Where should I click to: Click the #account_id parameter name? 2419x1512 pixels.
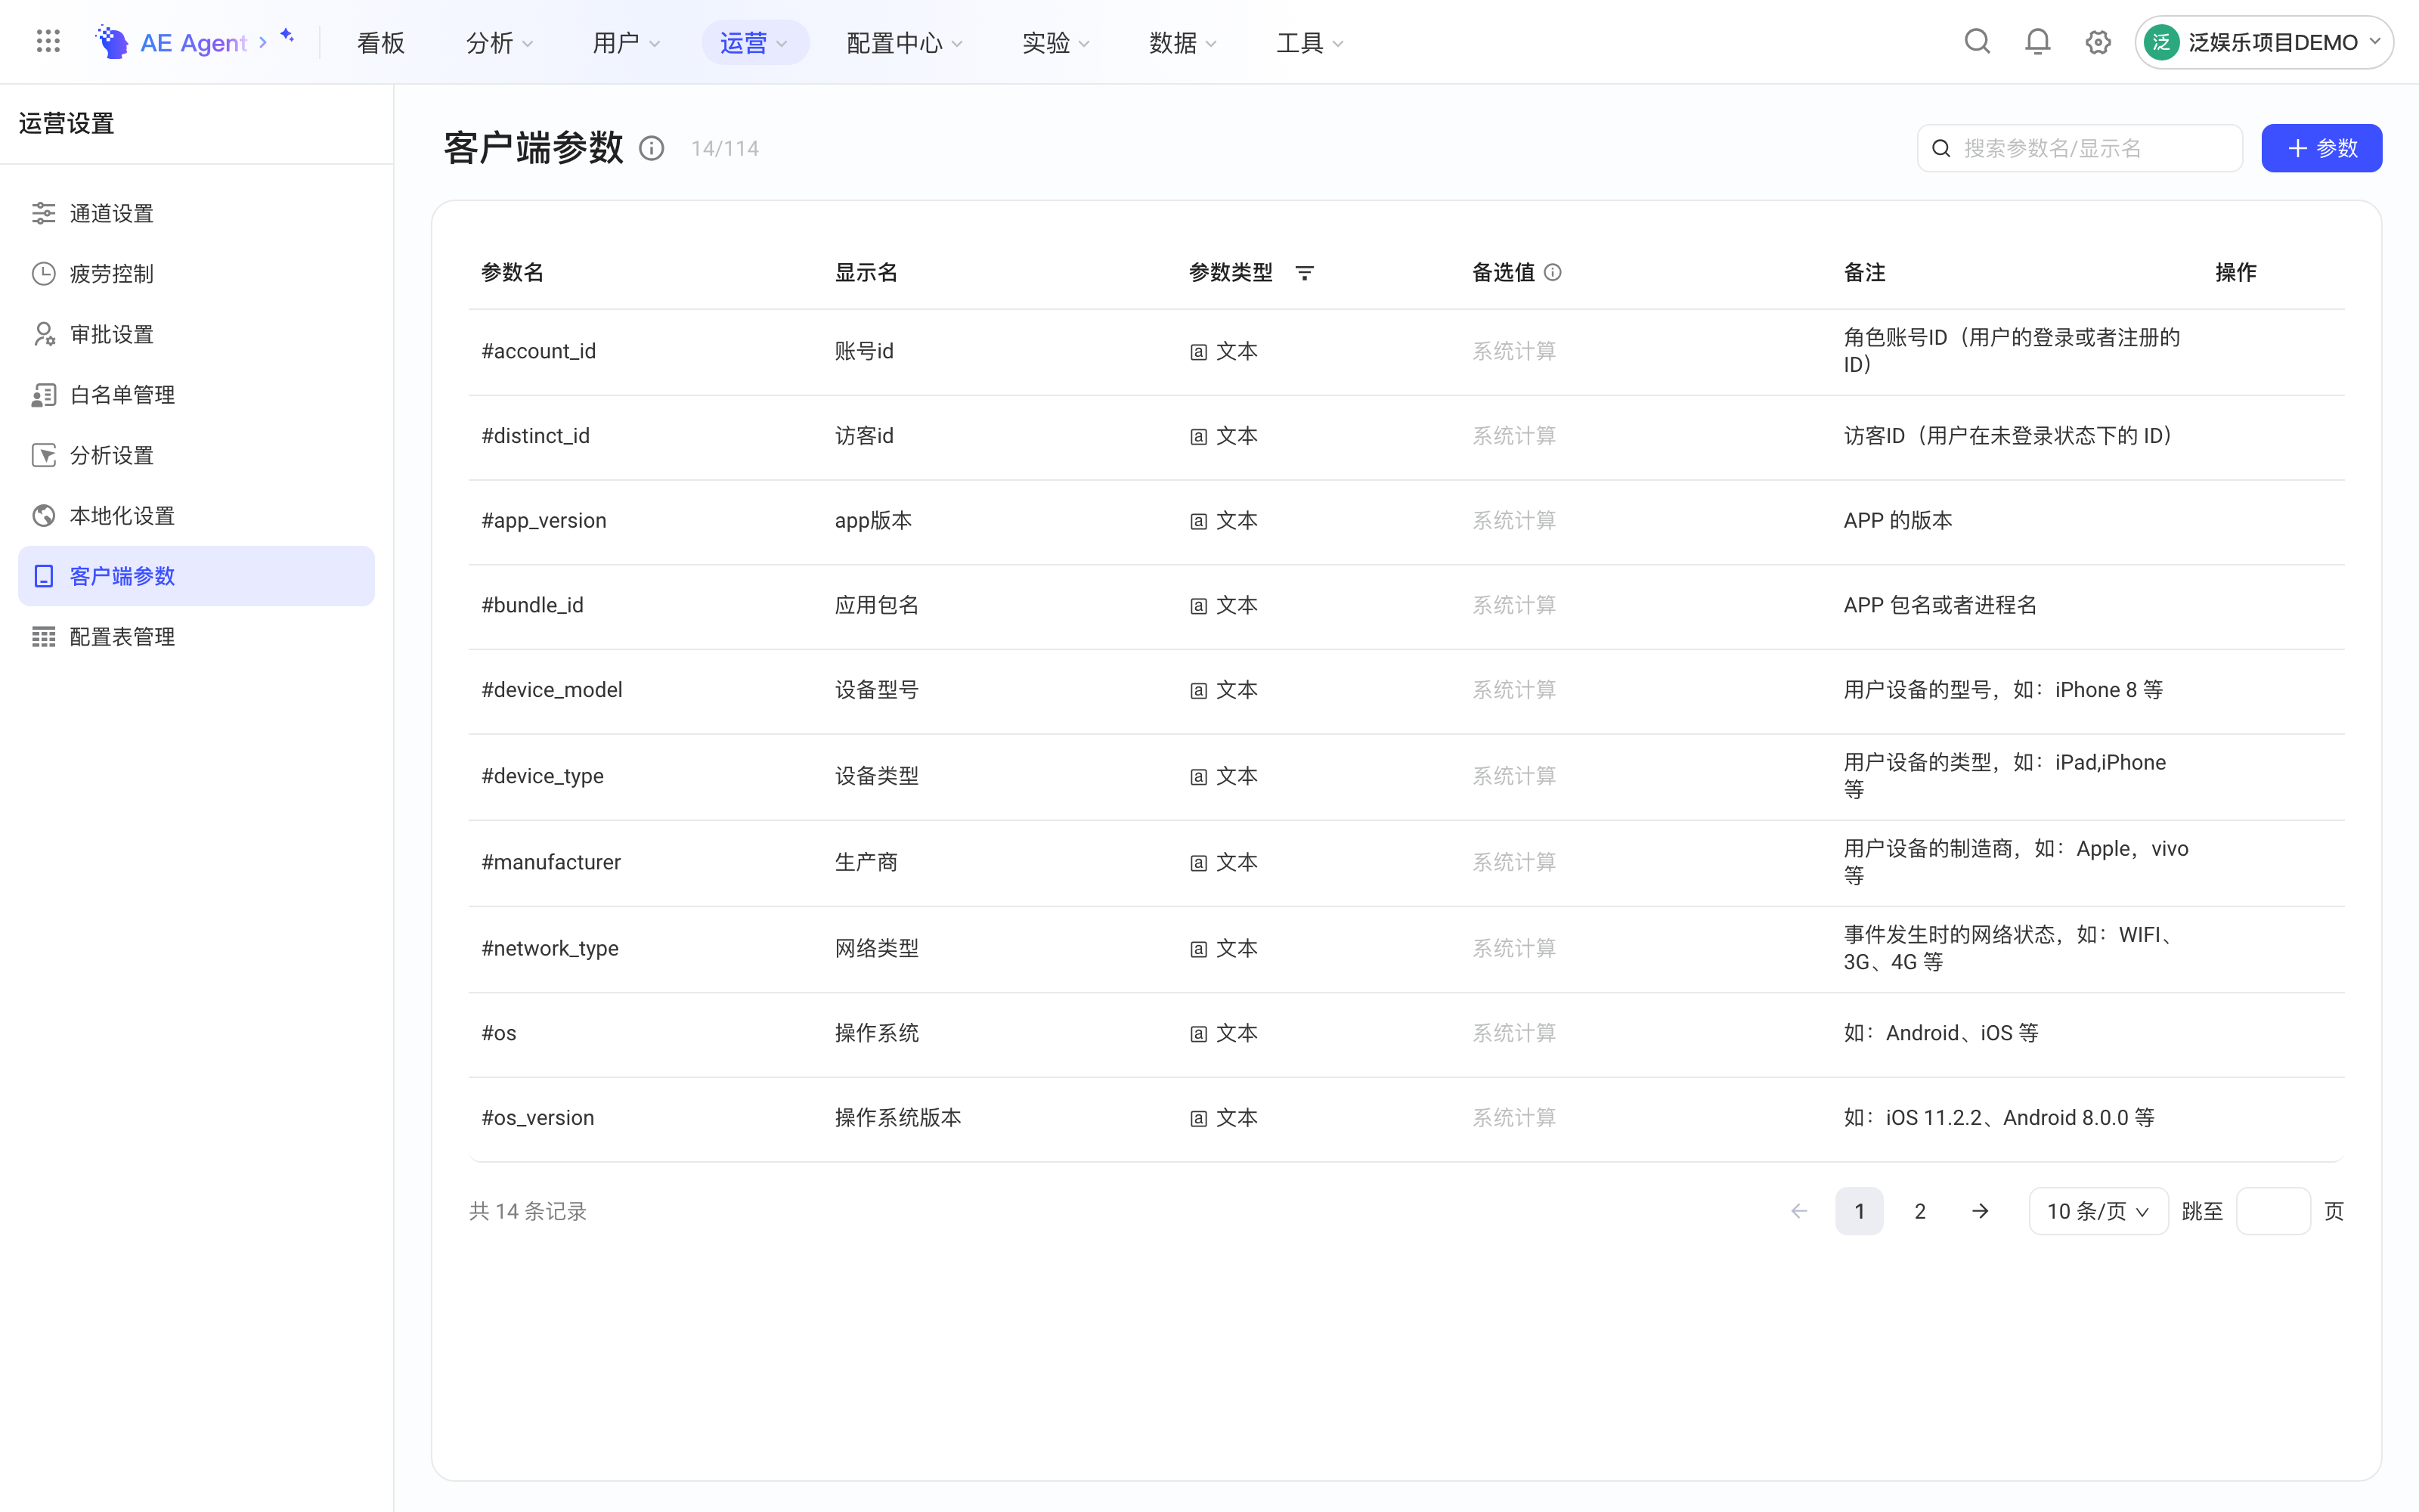pyautogui.click(x=539, y=351)
